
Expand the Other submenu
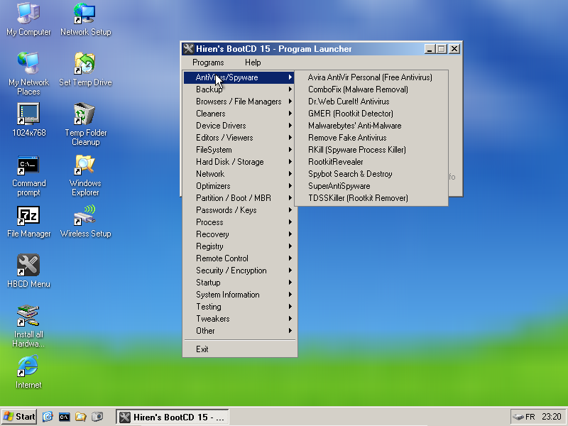pyautogui.click(x=239, y=331)
